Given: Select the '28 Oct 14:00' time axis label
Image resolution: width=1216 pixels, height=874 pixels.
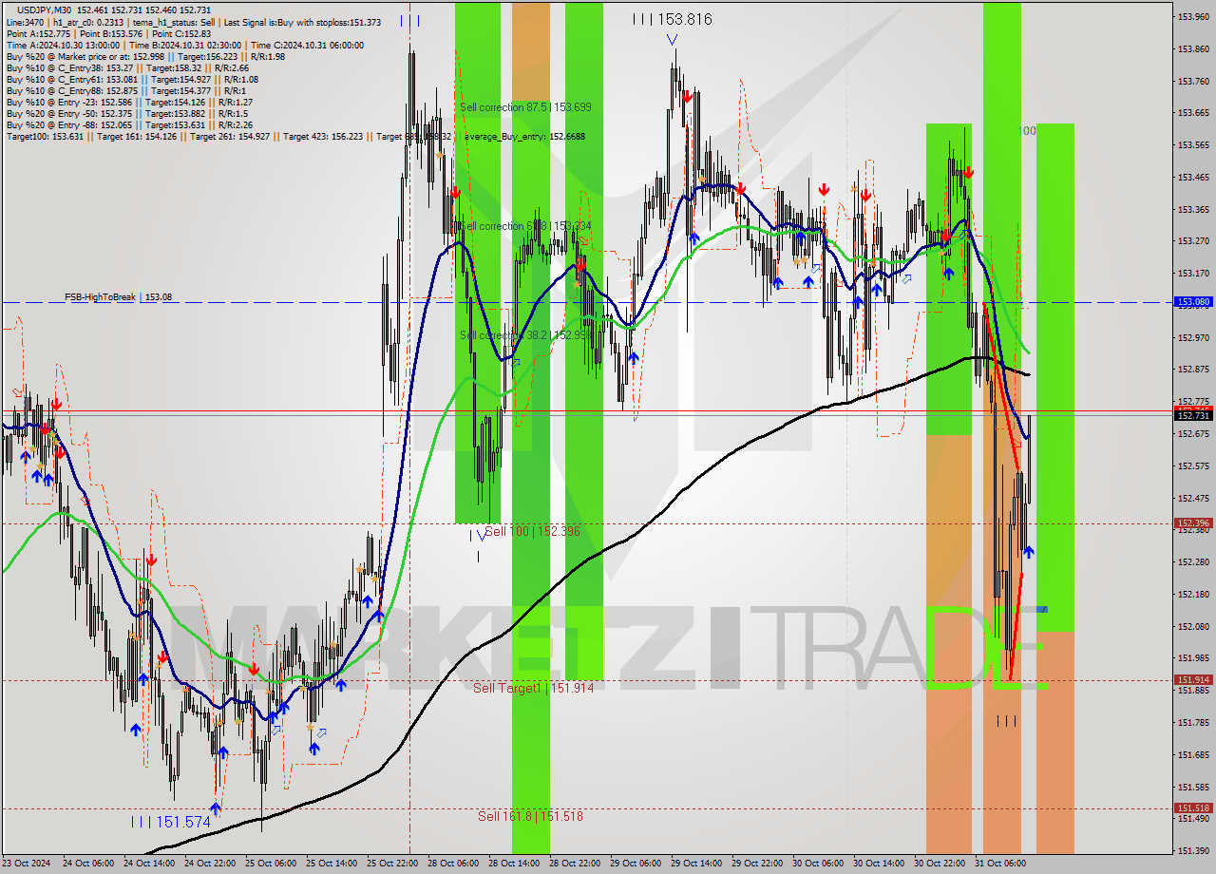Looking at the screenshot, I should (512, 864).
